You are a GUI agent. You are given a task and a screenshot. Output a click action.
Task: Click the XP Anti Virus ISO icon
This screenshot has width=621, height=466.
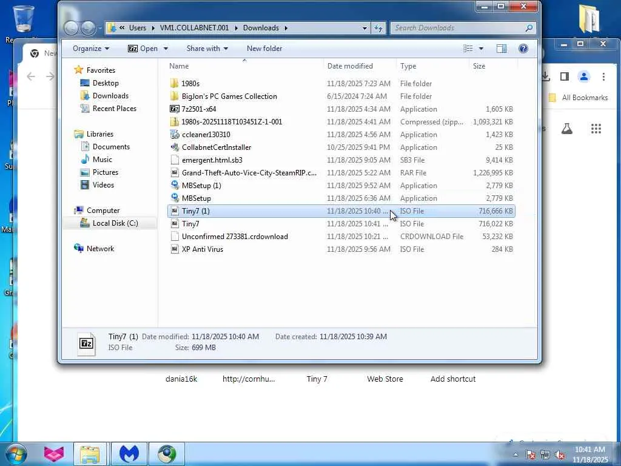[x=175, y=249]
